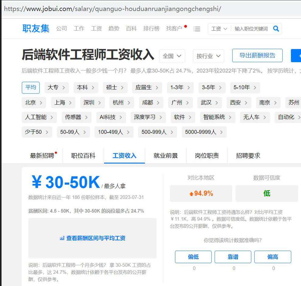The image size is (301, 286).
Task: Filter by 大专 education
Action: (x=57, y=88)
